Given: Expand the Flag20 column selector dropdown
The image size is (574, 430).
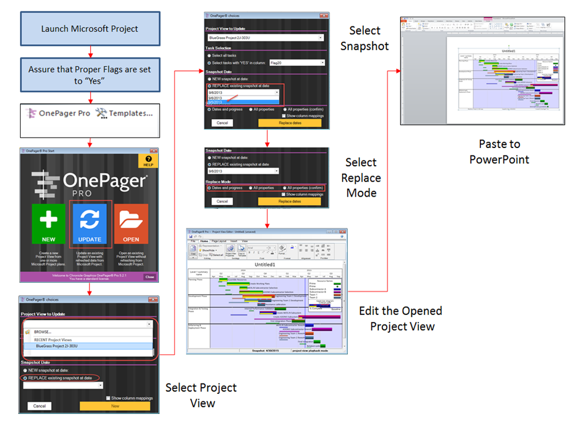Looking at the screenshot, I should pos(322,62).
